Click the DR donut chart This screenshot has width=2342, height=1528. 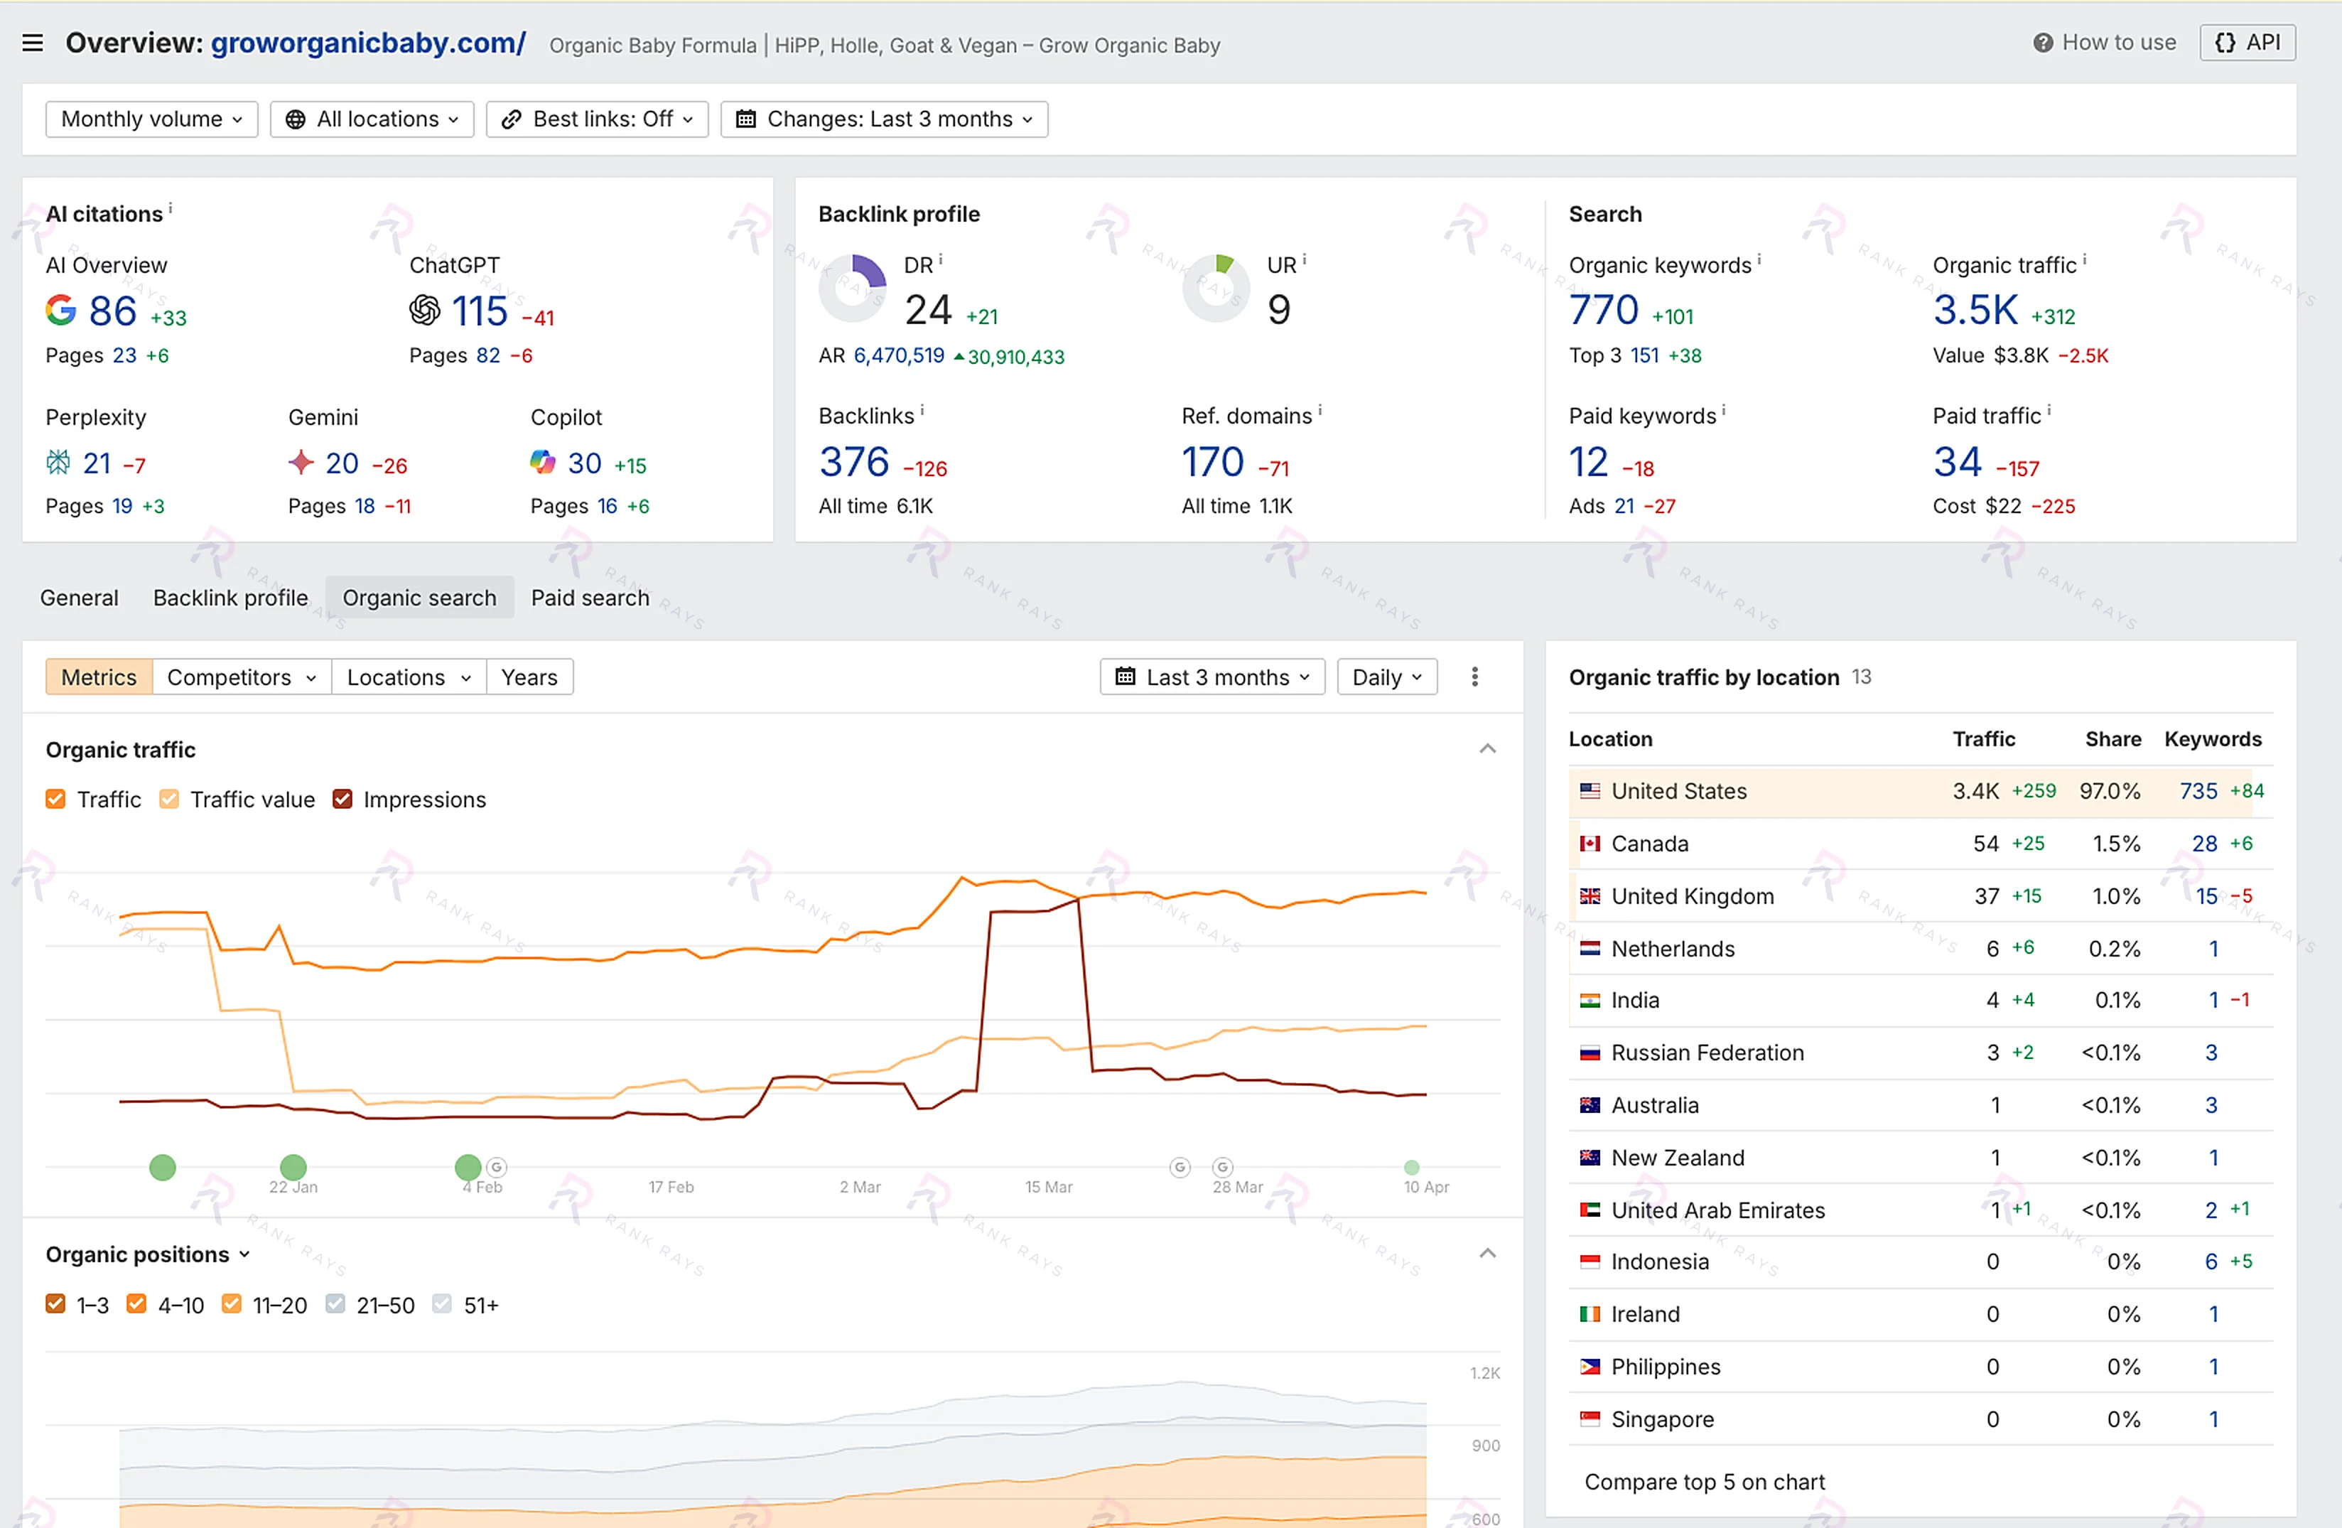pyautogui.click(x=852, y=289)
